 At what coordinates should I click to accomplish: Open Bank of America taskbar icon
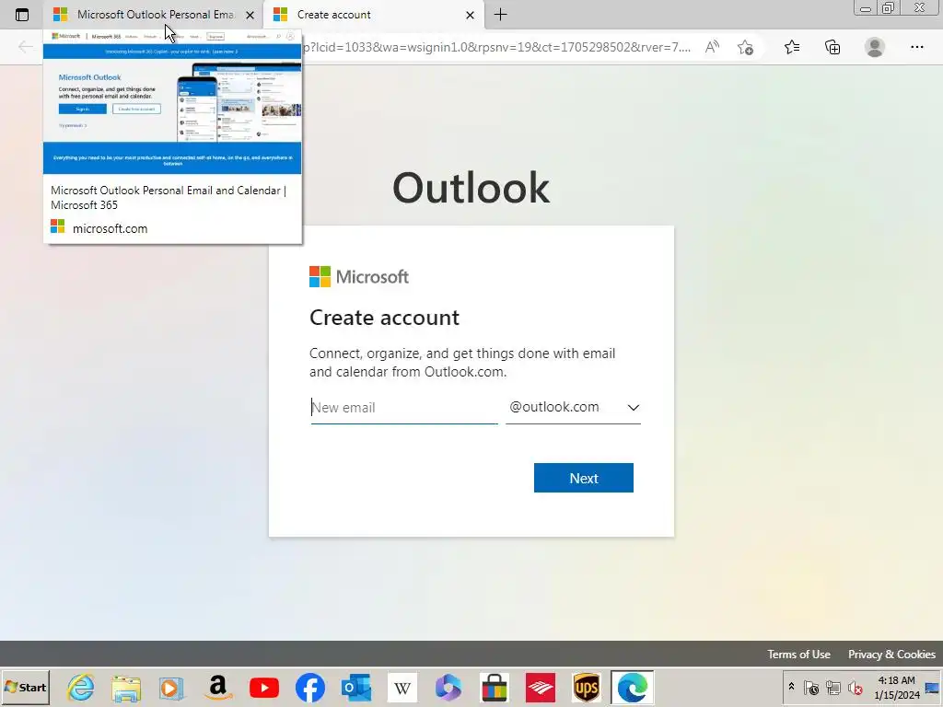tap(541, 687)
